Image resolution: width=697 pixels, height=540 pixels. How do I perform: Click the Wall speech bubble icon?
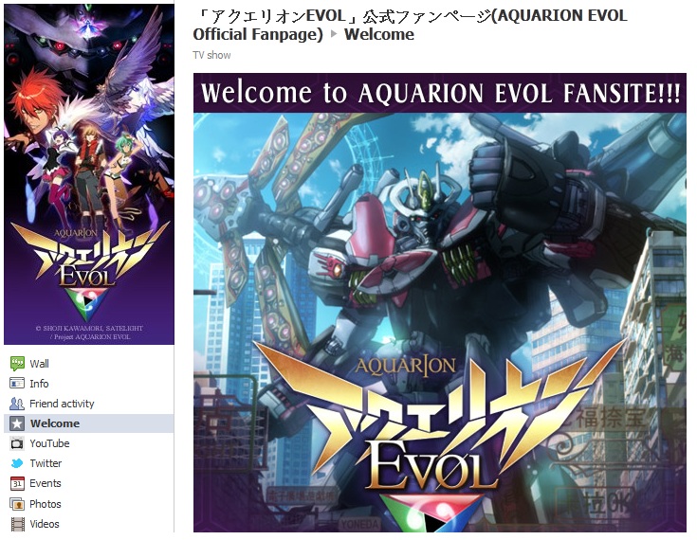(17, 364)
